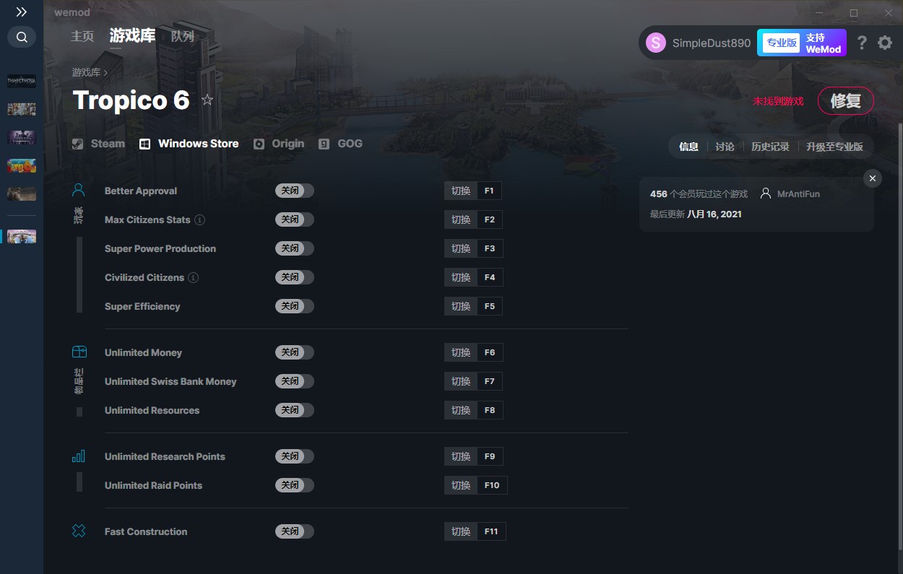Open the 主页 tab
Image resolution: width=903 pixels, height=574 pixels.
pos(82,36)
